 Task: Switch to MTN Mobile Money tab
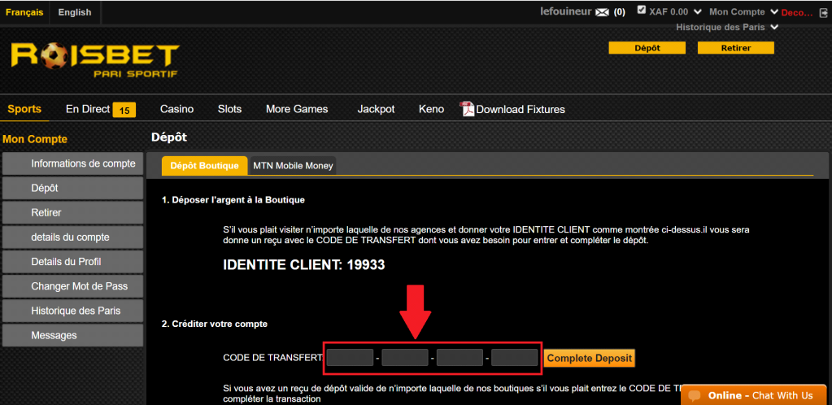(293, 166)
